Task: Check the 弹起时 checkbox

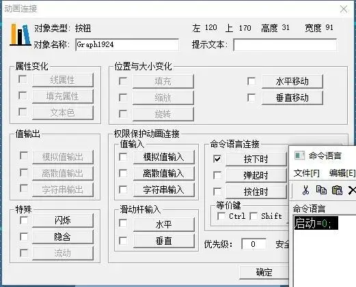Action: click(x=217, y=175)
